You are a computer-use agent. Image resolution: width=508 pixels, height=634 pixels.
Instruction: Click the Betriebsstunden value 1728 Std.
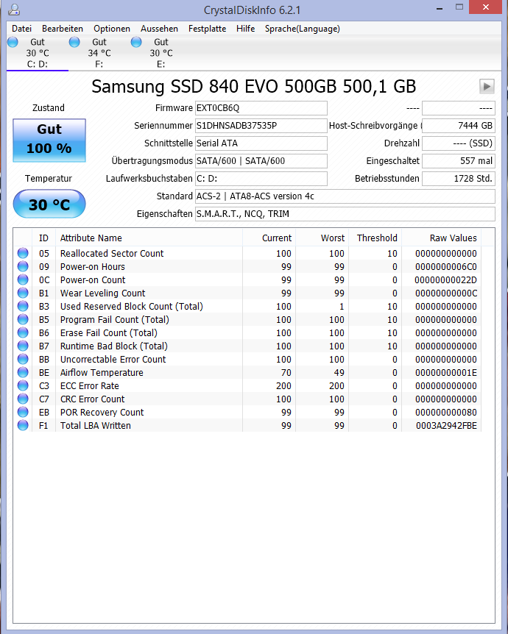(x=458, y=178)
